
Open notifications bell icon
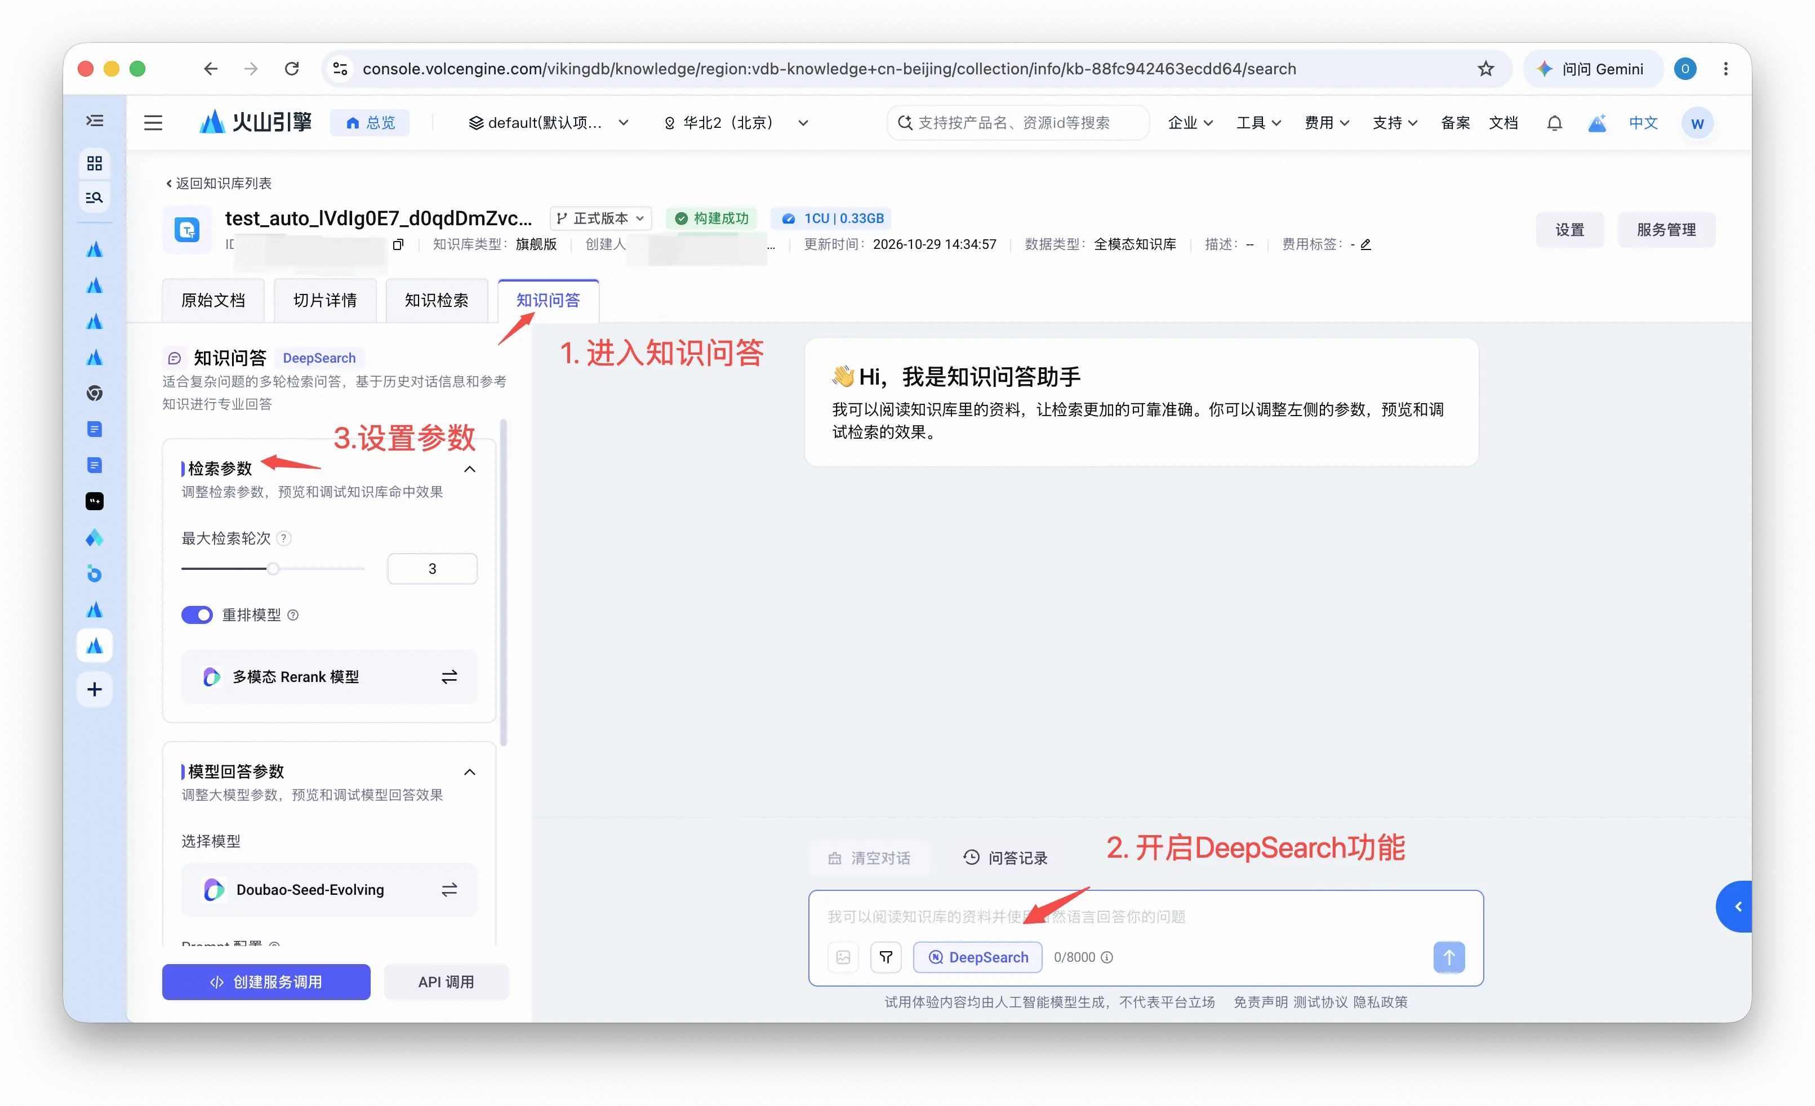pos(1554,123)
